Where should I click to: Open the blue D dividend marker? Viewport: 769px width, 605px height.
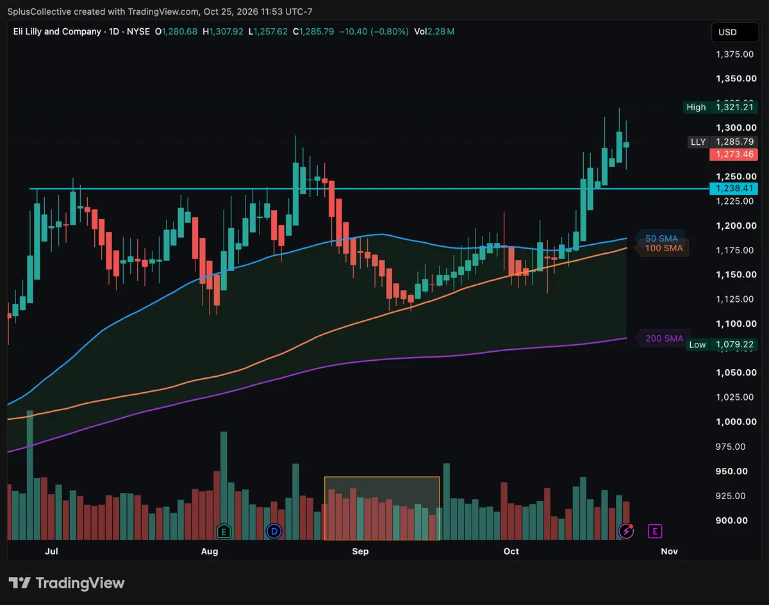275,531
